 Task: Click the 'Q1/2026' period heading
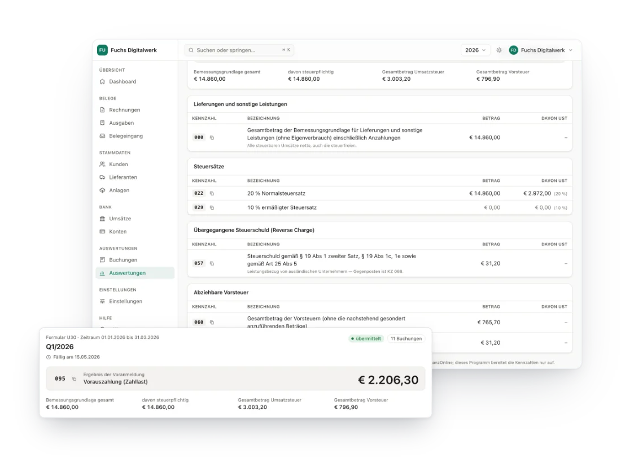coord(60,347)
